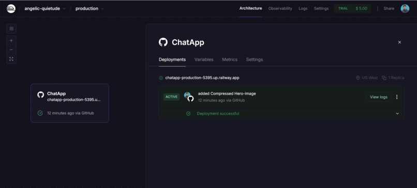Click the View logs button

pos(378,97)
